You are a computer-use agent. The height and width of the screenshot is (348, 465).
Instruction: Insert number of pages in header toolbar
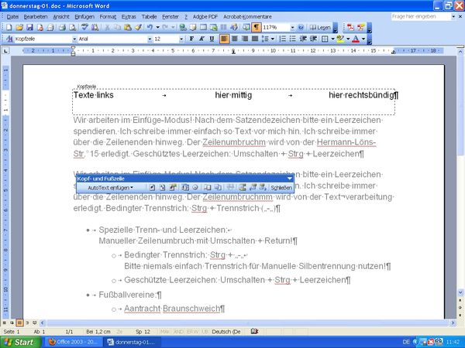(x=162, y=187)
